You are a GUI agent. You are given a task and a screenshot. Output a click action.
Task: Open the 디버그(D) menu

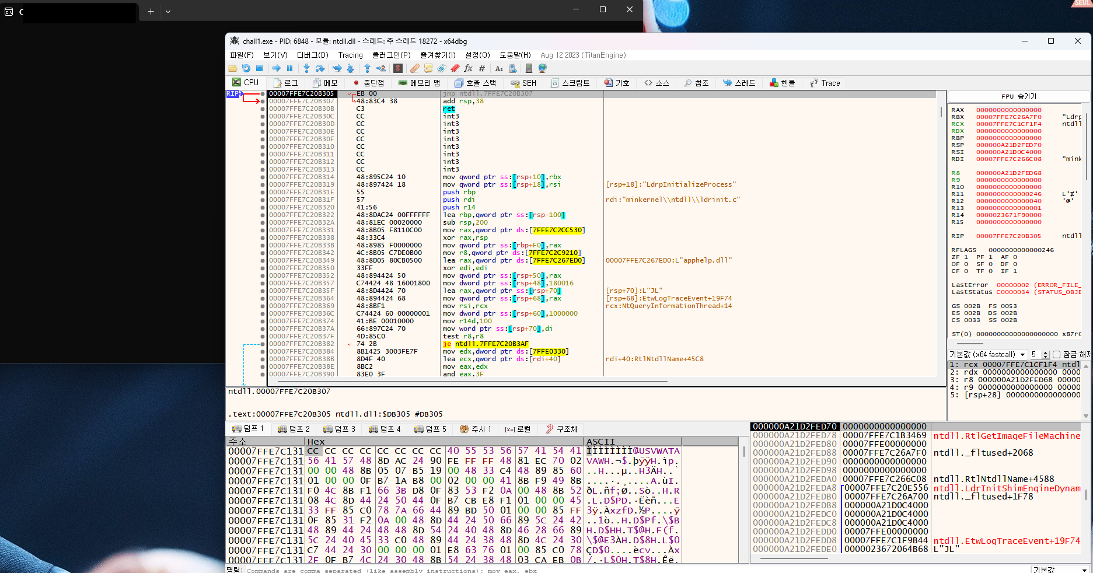click(x=313, y=55)
